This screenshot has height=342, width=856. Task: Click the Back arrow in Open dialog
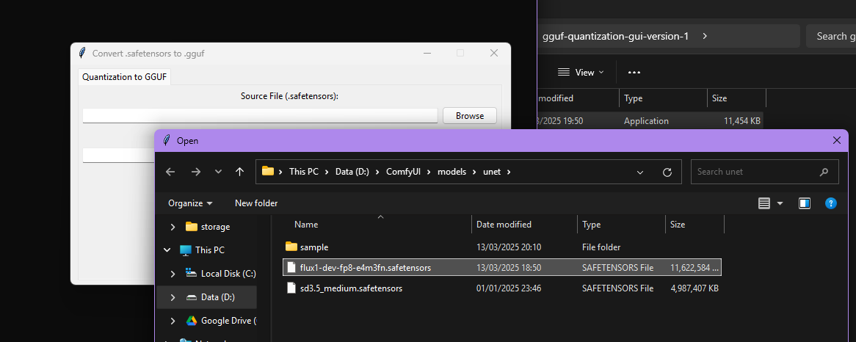point(170,172)
